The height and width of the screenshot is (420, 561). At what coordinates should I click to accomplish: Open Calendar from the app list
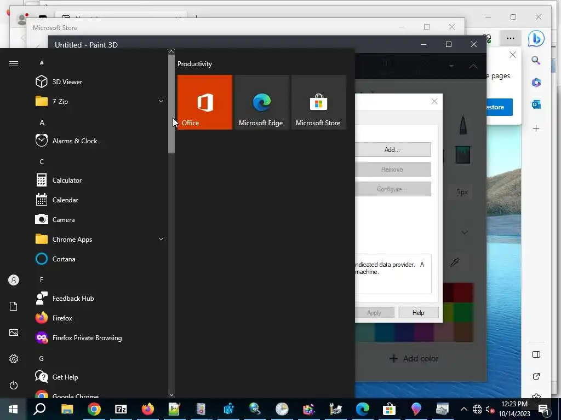coord(100,200)
